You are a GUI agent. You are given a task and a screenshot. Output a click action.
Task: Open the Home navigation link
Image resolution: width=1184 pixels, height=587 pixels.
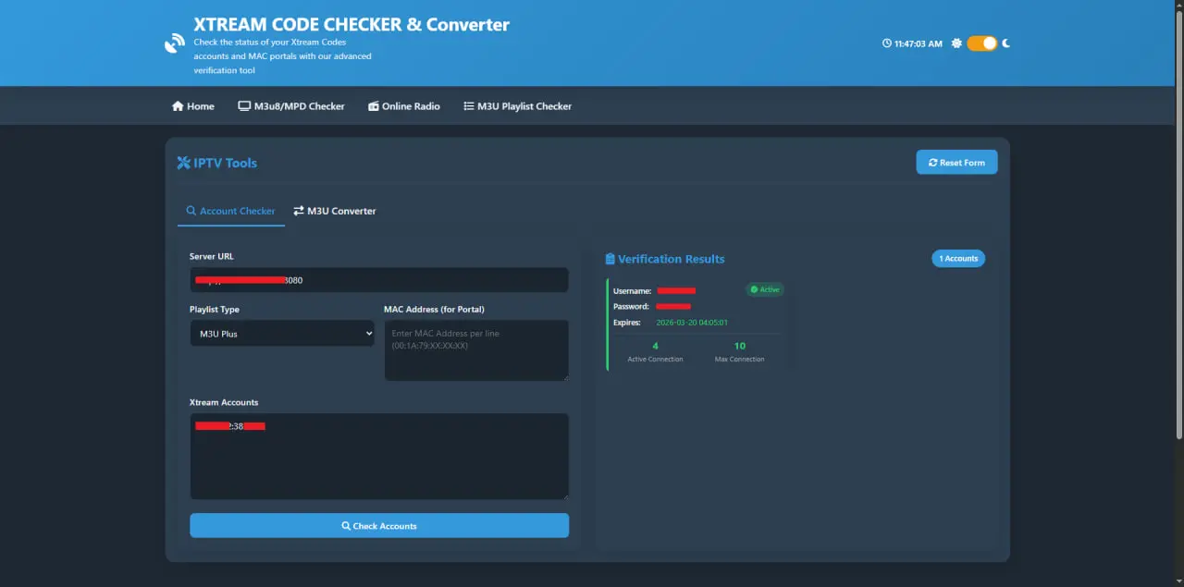[x=193, y=106]
